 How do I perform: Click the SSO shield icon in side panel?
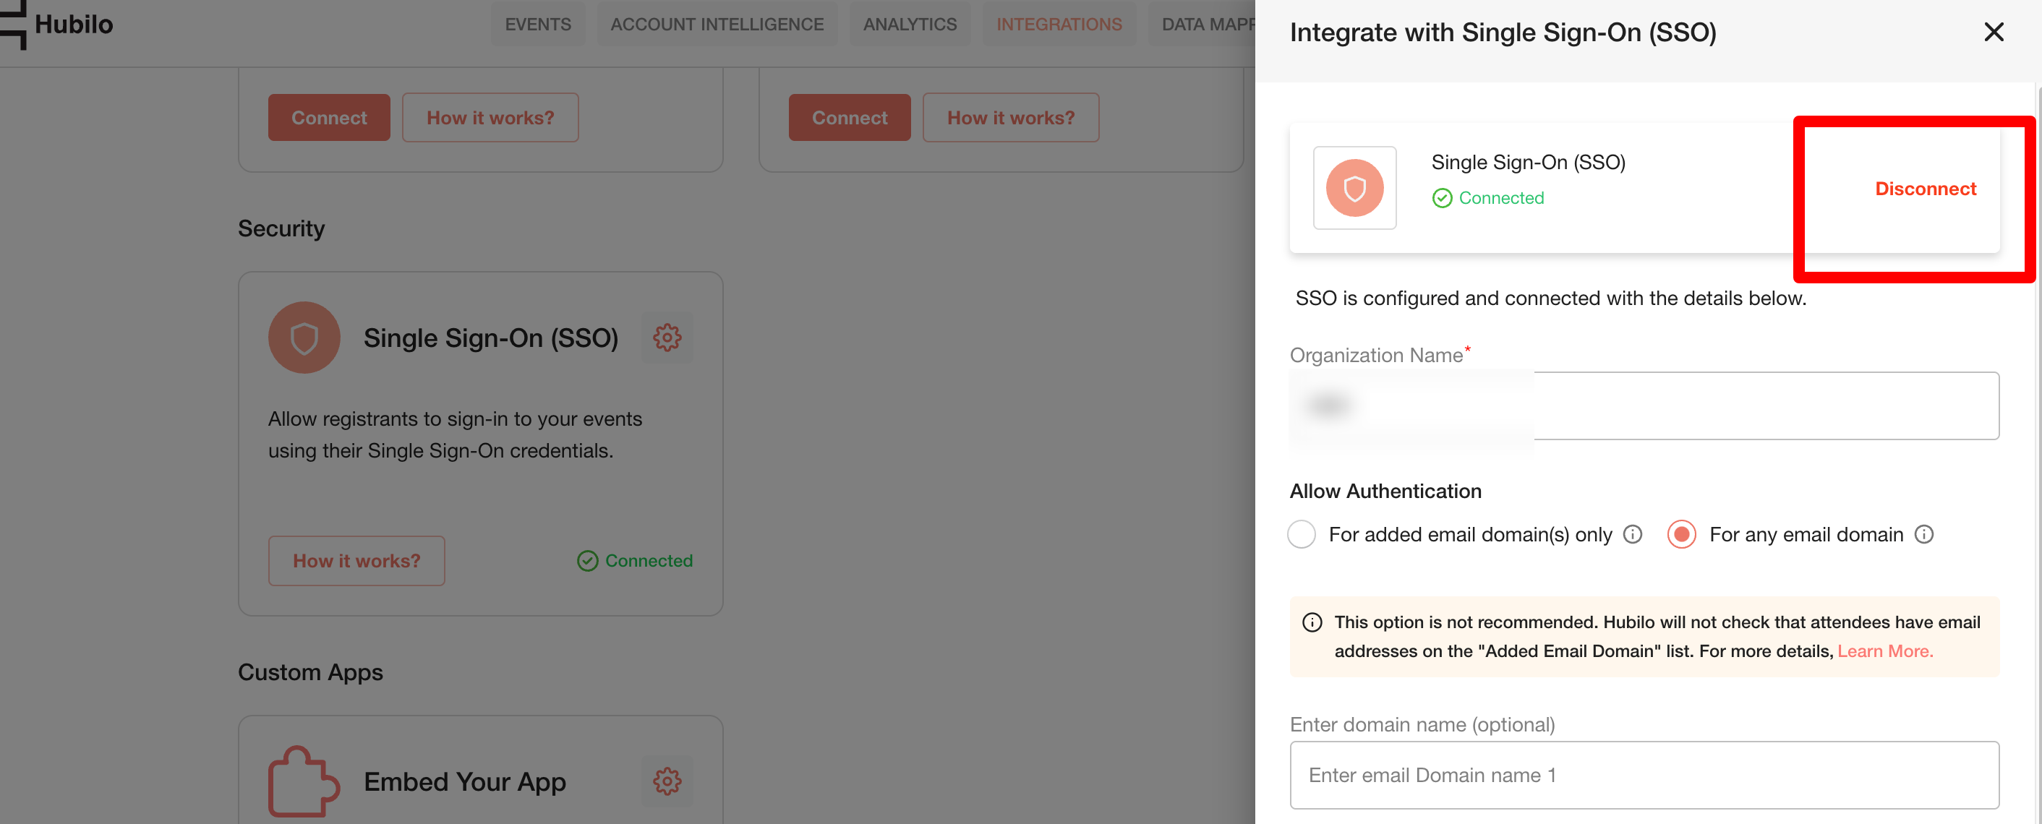coord(1355,189)
